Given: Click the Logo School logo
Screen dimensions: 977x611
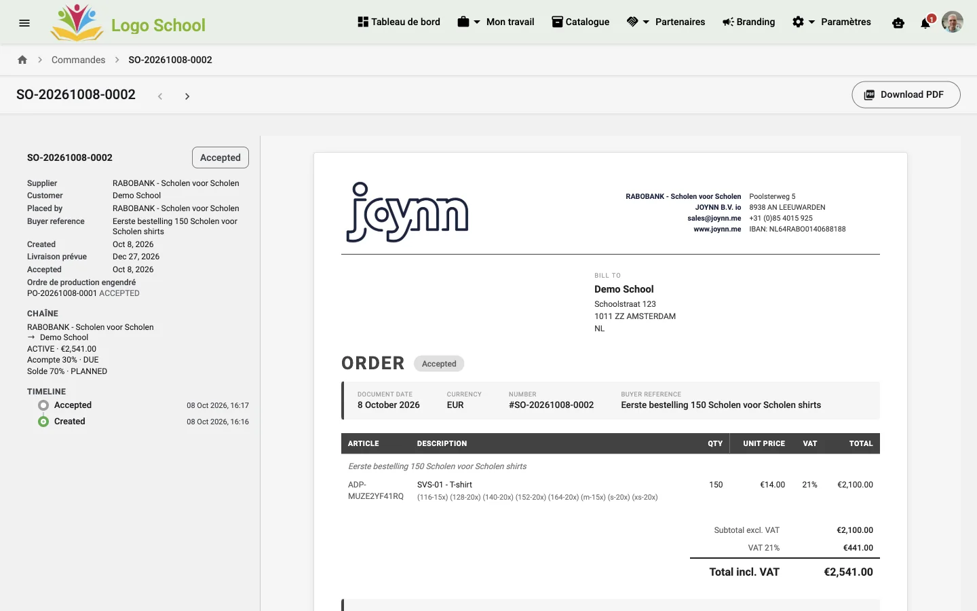Looking at the screenshot, I should click(x=128, y=22).
